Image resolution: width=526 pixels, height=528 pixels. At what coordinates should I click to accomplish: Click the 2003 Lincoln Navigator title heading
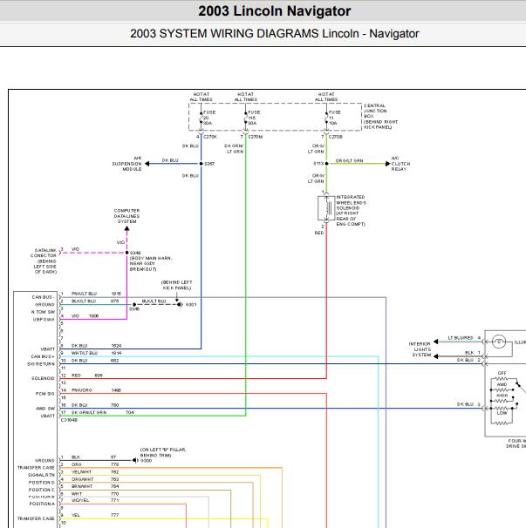pos(275,11)
